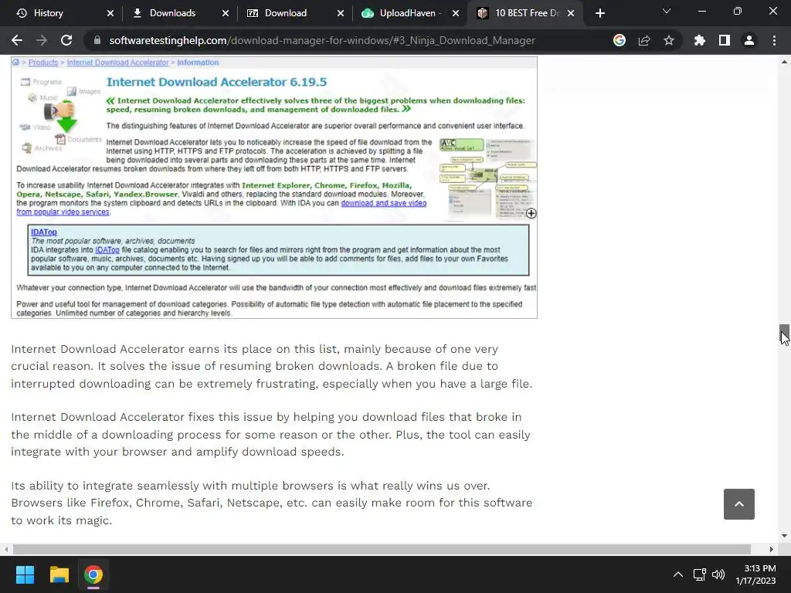791x593 pixels.
Task: Bookmark this page with the star icon
Action: [x=669, y=40]
